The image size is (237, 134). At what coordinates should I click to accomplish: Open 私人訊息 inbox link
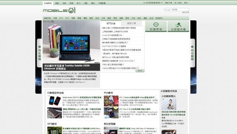(178, 3)
